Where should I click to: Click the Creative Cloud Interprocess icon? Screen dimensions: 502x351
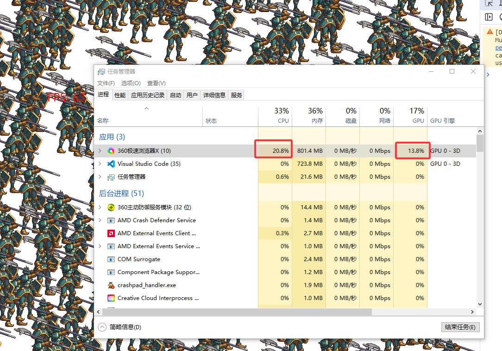111,298
